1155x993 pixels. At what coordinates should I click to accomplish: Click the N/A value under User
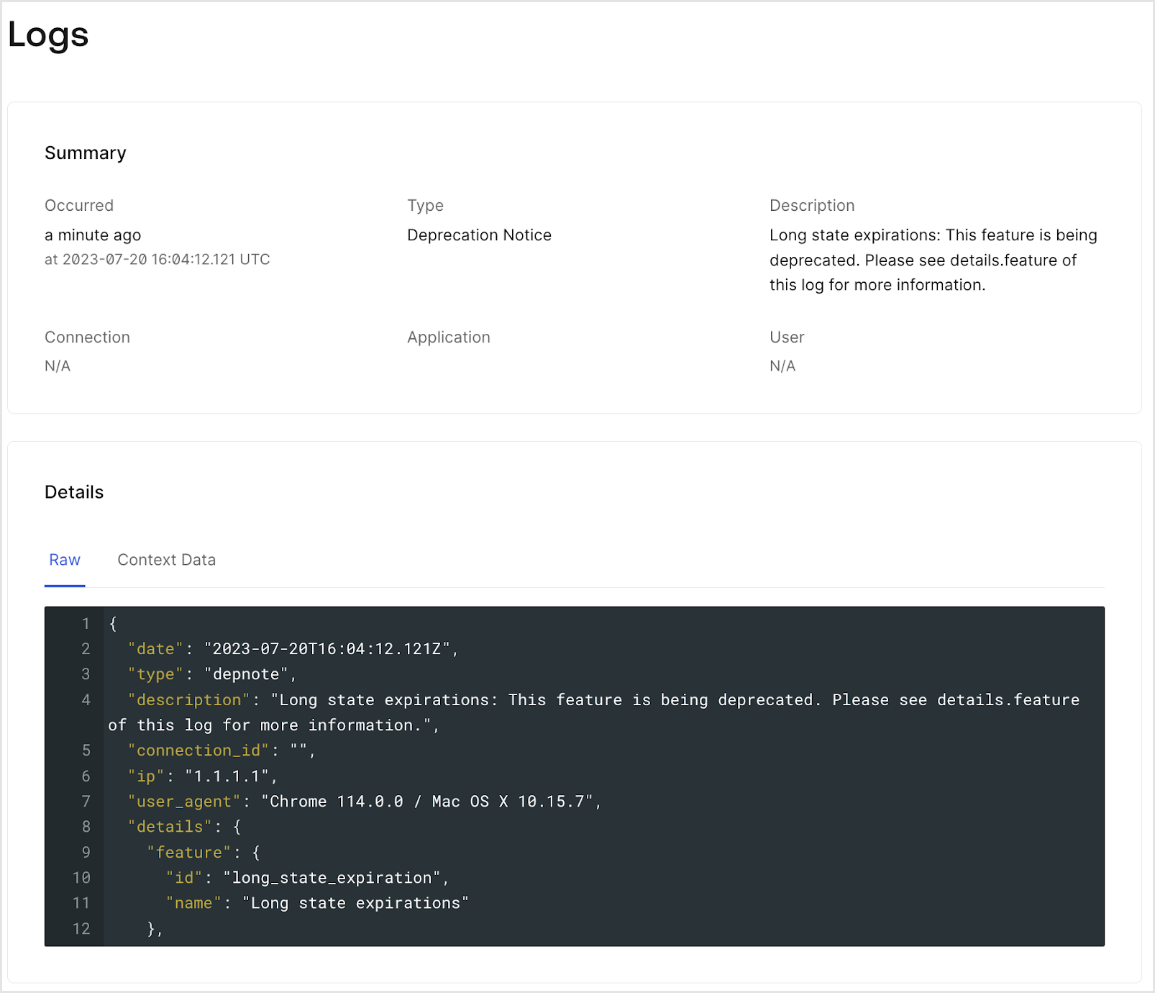click(782, 366)
